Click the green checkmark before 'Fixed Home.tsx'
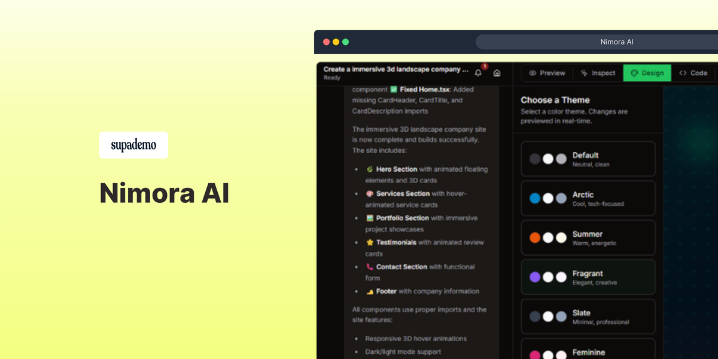718x359 pixels. point(393,89)
